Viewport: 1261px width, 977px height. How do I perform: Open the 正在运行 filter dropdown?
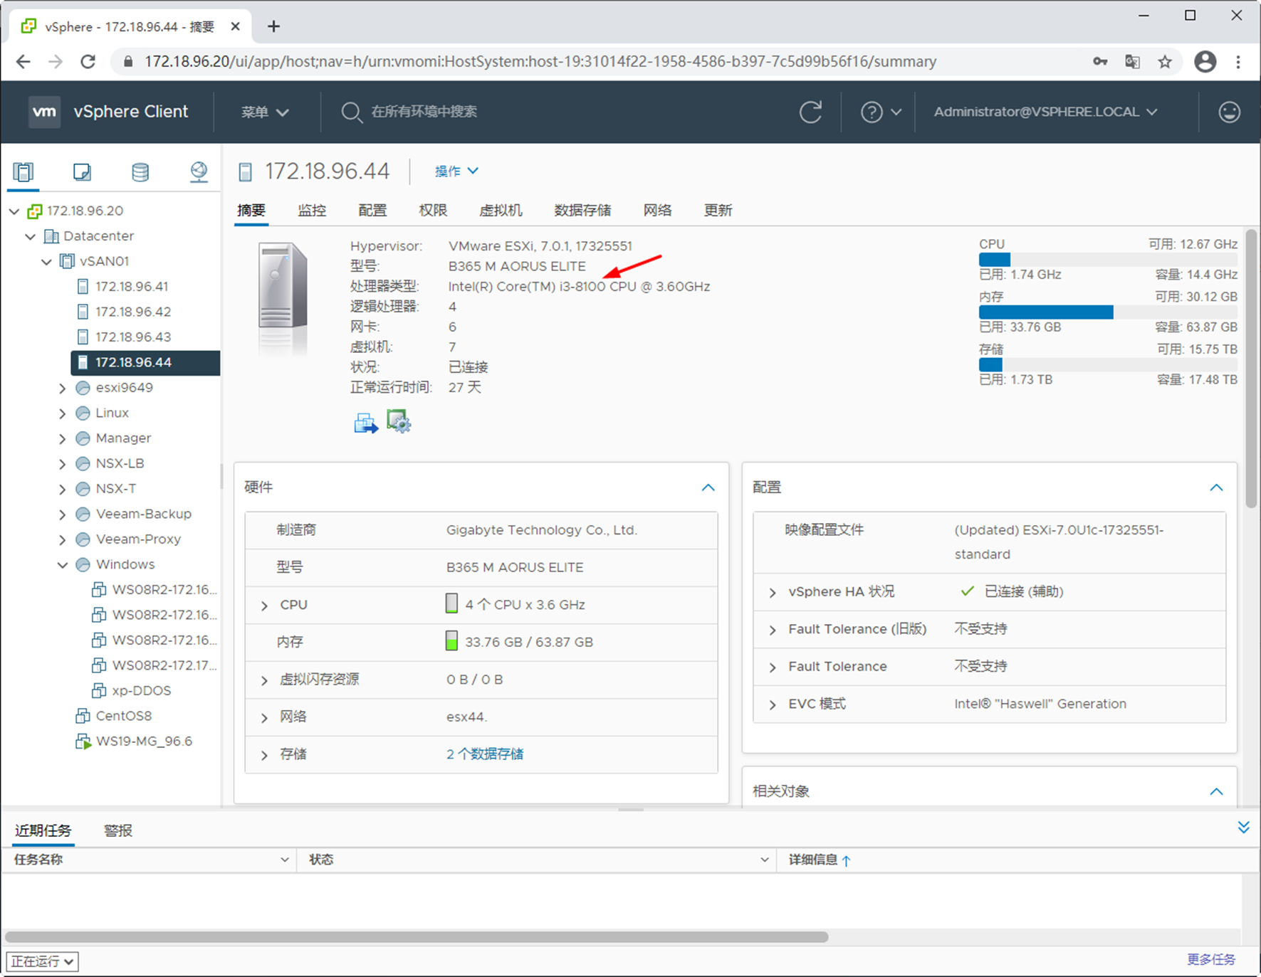click(x=42, y=961)
